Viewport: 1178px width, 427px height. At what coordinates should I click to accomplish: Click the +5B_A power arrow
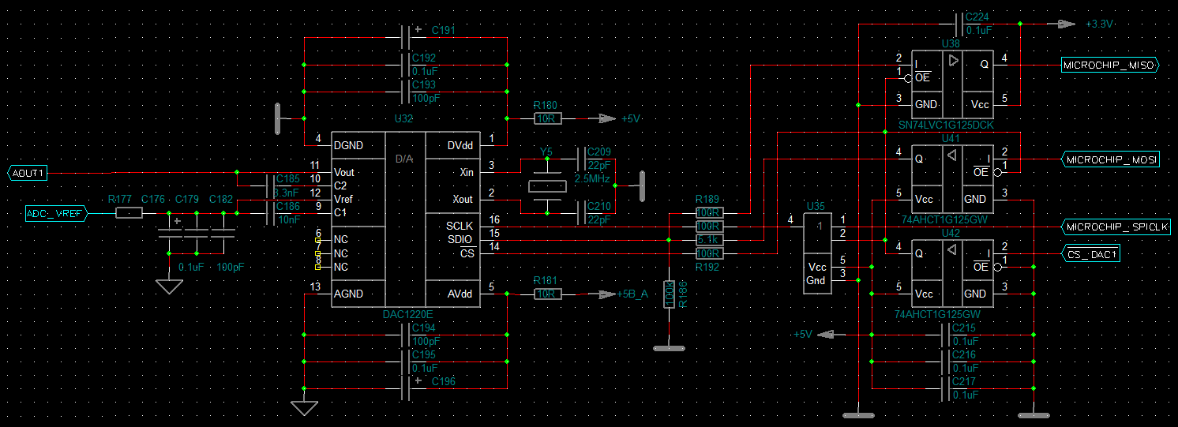point(607,294)
